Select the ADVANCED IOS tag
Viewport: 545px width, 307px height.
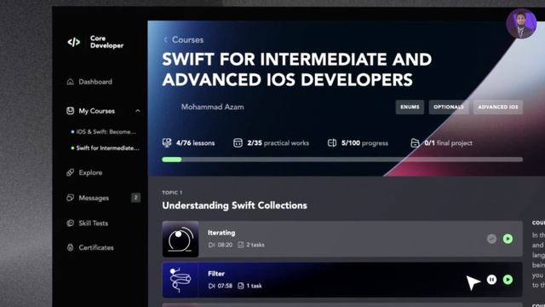[x=497, y=107]
